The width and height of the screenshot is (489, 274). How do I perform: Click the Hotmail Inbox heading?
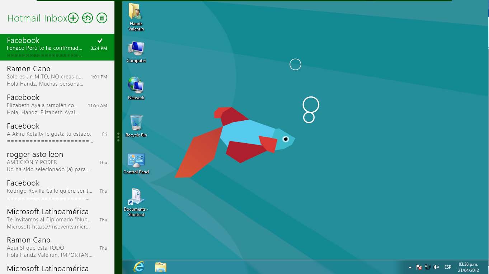point(37,18)
